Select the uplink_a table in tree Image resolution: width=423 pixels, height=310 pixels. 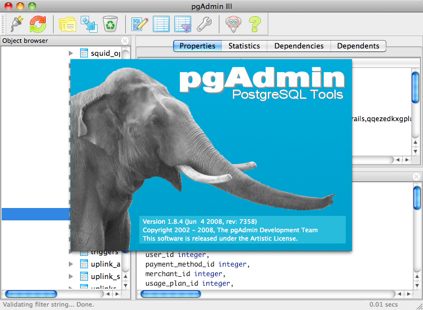105,264
